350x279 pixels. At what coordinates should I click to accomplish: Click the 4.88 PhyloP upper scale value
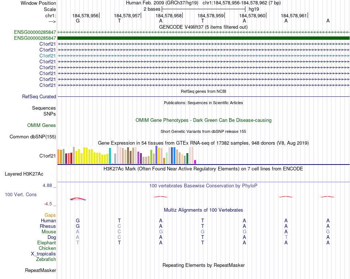pos(47,186)
